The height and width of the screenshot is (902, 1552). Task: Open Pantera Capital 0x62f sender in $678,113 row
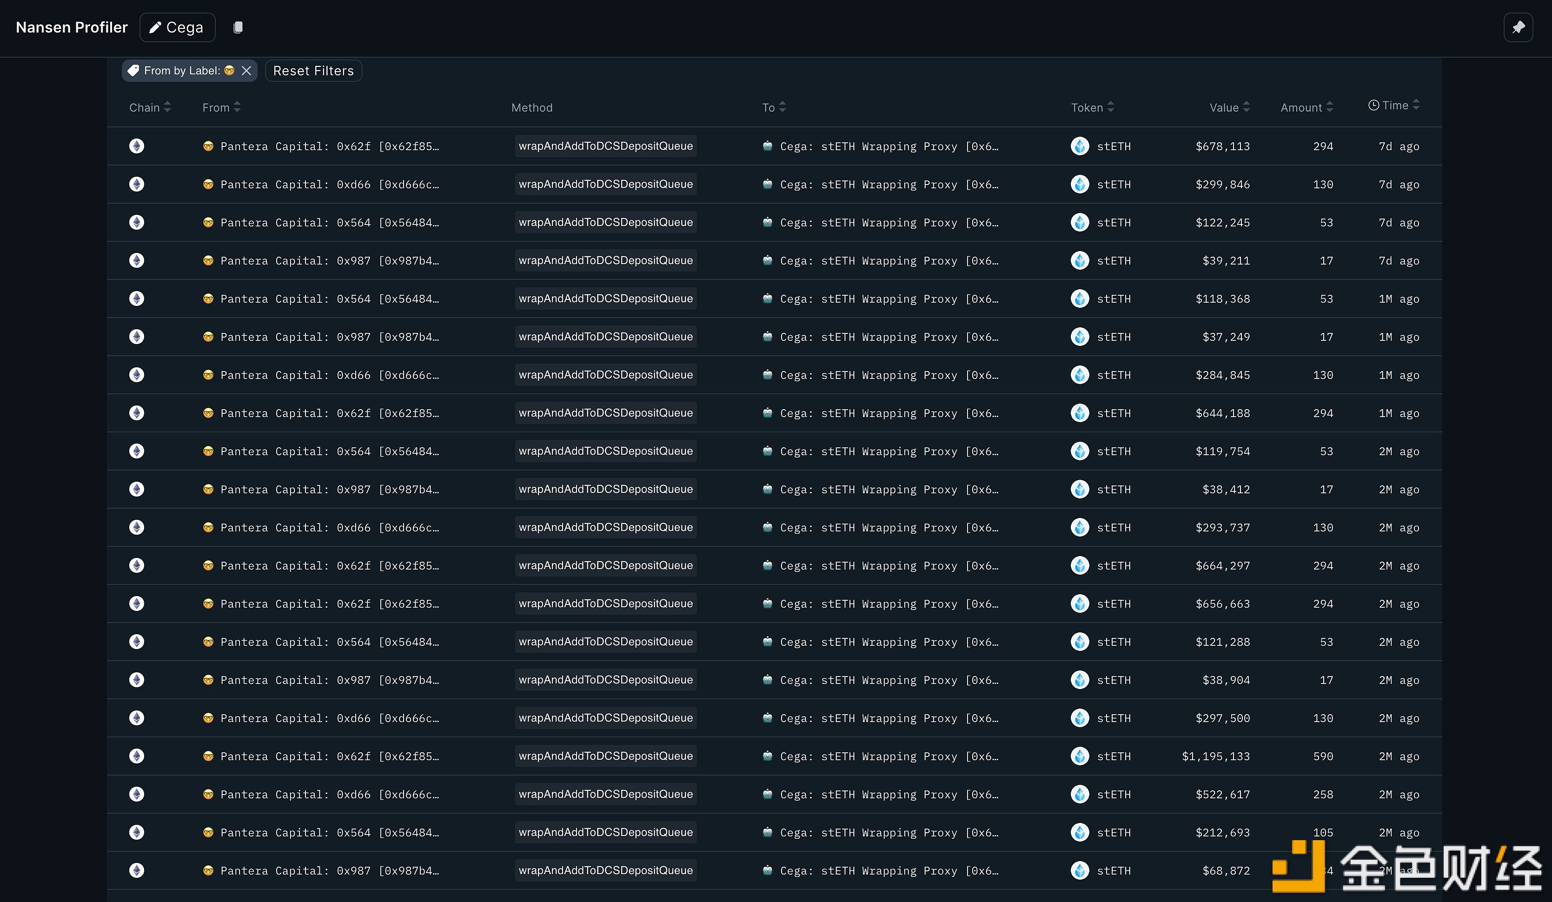pyautogui.click(x=330, y=146)
